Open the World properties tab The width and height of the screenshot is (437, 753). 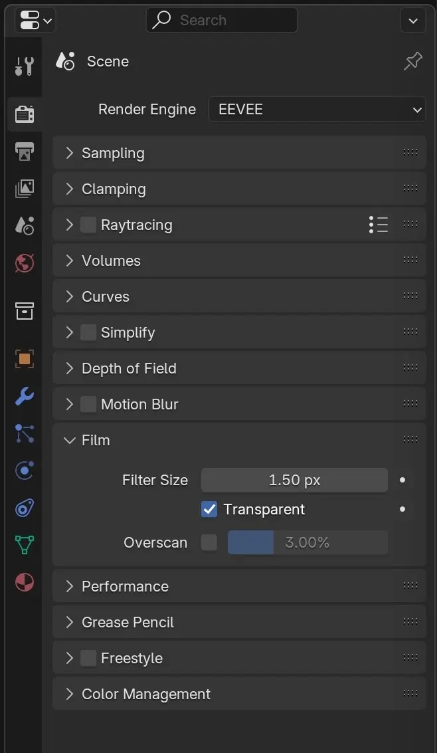click(25, 263)
